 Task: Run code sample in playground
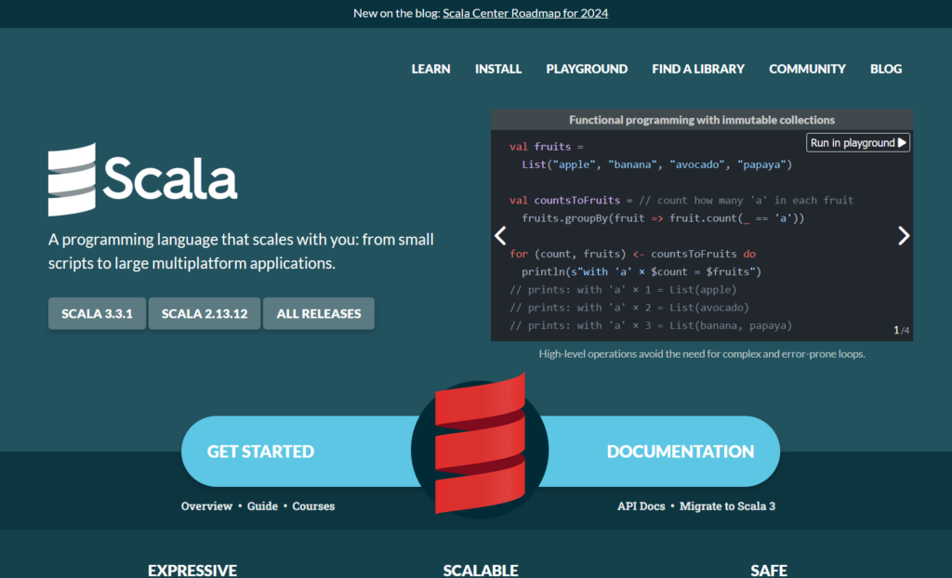tap(857, 143)
